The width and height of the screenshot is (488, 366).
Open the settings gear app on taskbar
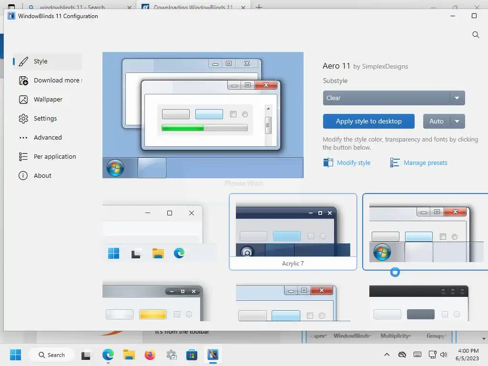coord(171,355)
